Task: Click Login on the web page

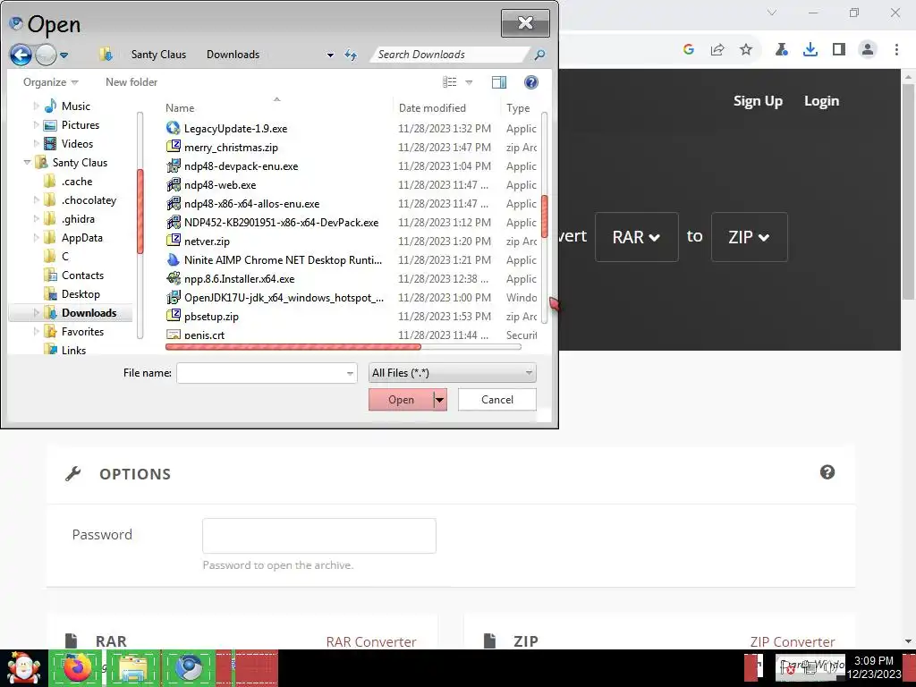Action: (x=821, y=101)
